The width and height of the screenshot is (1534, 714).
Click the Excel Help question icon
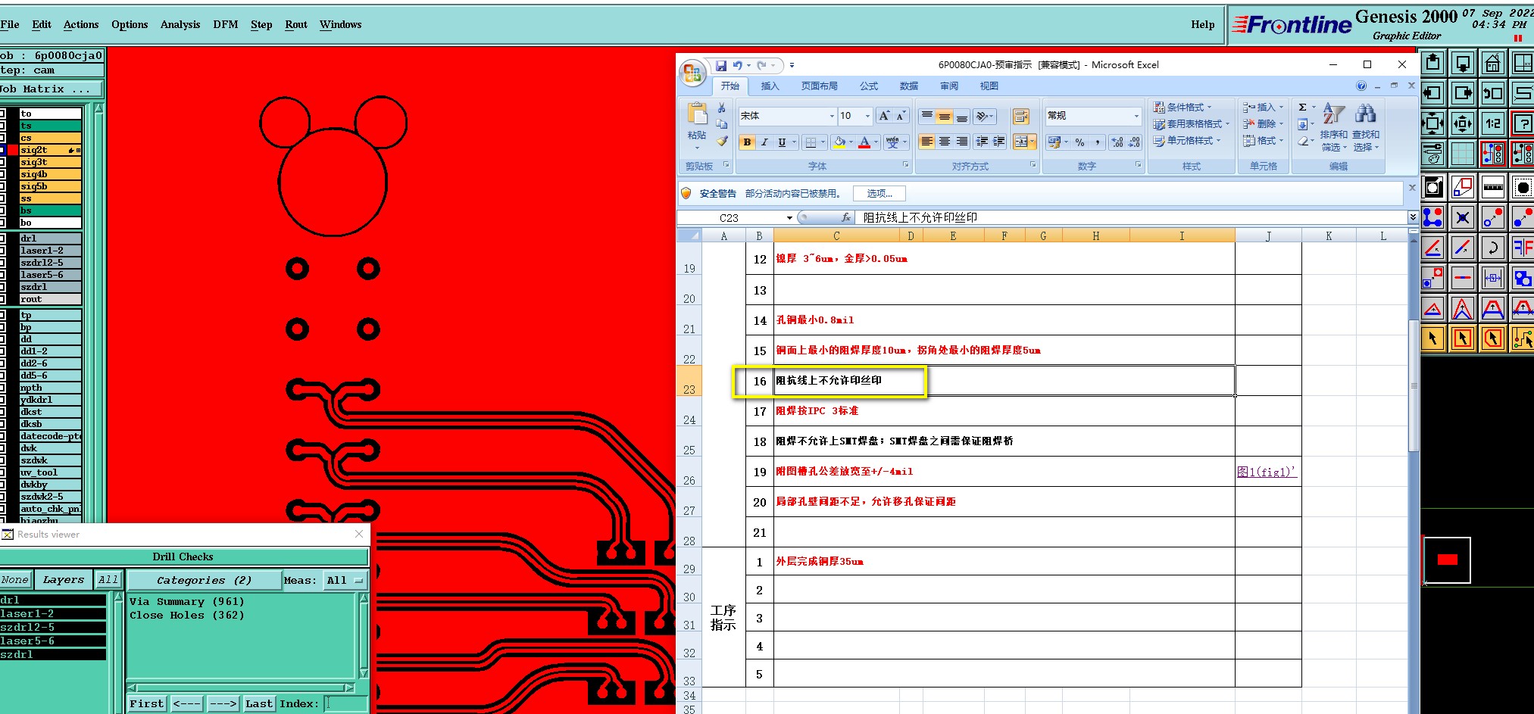click(x=1361, y=86)
